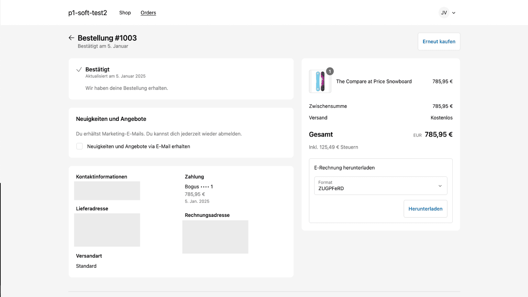The image size is (528, 297).
Task: Click the Bogus payment entry
Action: [x=199, y=186]
